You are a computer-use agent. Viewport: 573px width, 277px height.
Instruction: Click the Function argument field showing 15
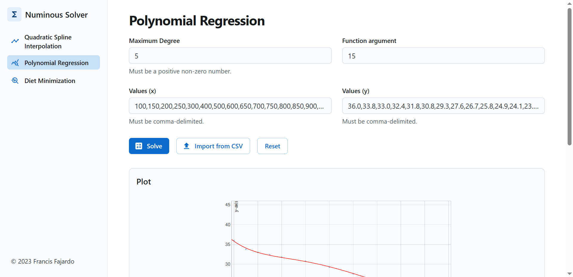[443, 56]
